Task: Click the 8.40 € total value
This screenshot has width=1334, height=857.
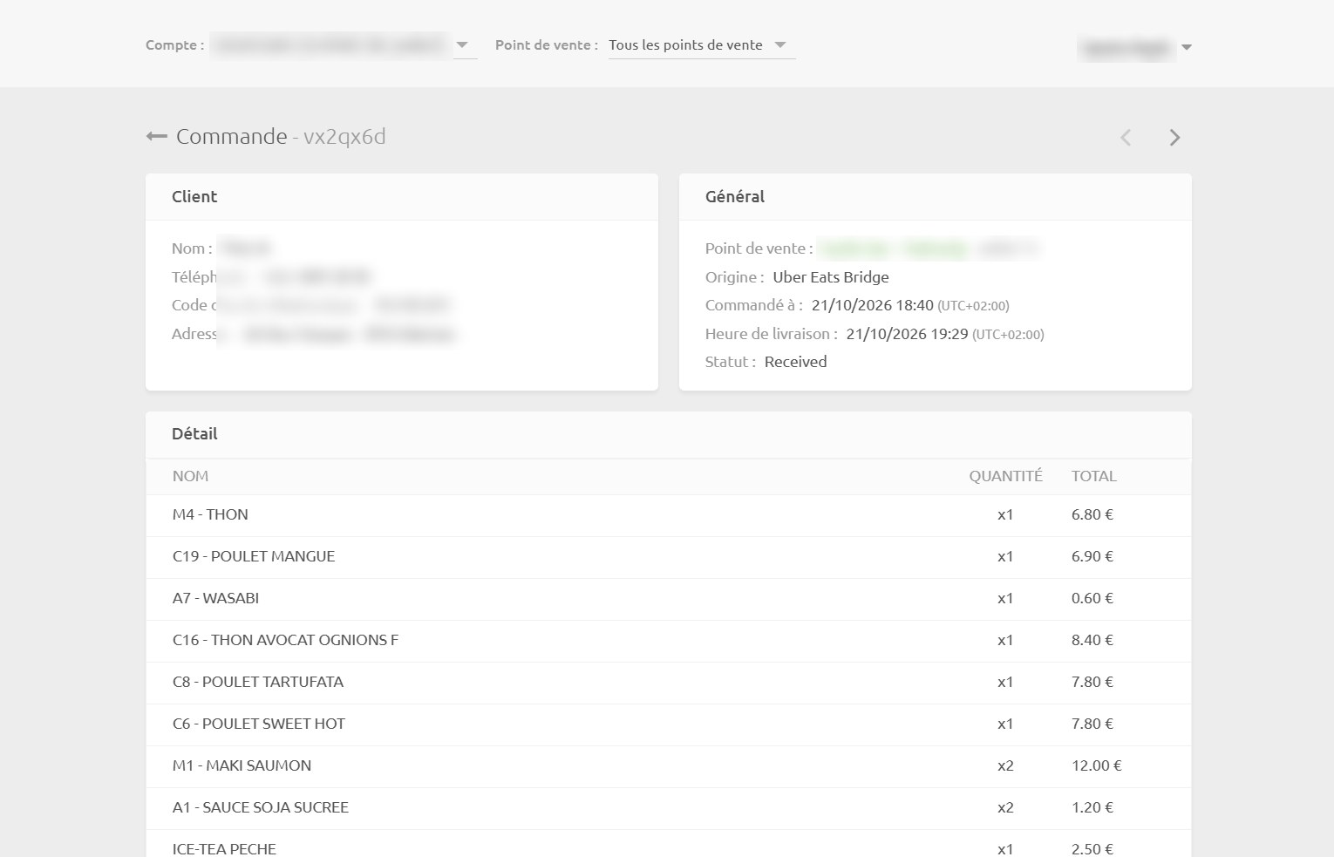Action: (x=1092, y=640)
